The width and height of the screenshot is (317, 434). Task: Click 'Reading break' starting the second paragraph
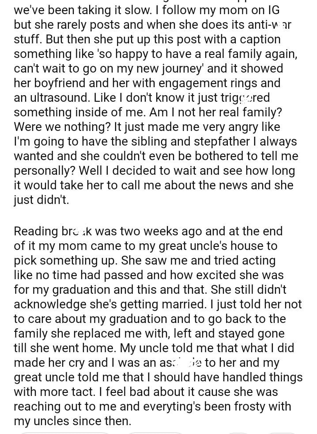point(53,231)
